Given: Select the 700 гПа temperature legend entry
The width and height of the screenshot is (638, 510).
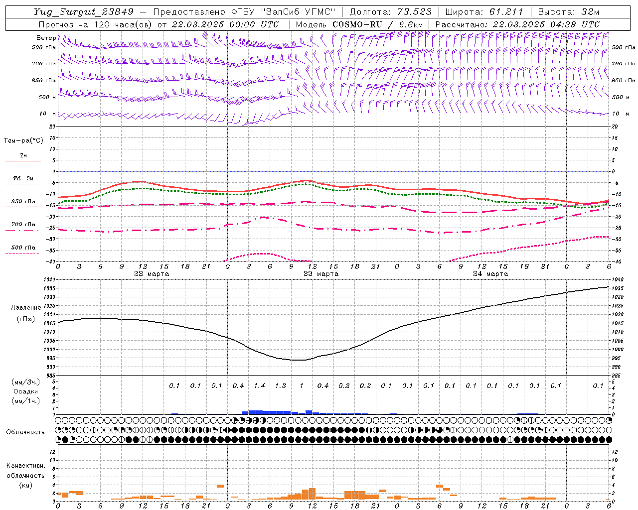Looking at the screenshot, I should (23, 224).
